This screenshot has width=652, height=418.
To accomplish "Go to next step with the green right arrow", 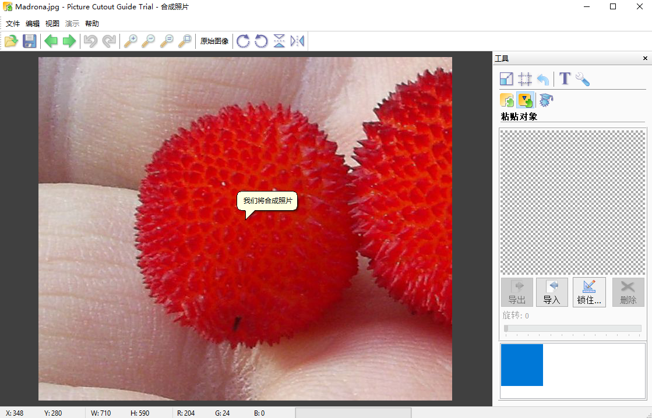I will click(69, 41).
